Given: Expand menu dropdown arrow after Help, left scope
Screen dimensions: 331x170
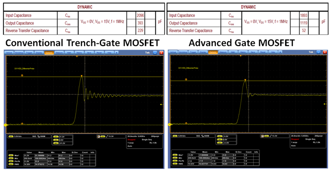Looking at the screenshot, I should pos(117,52).
